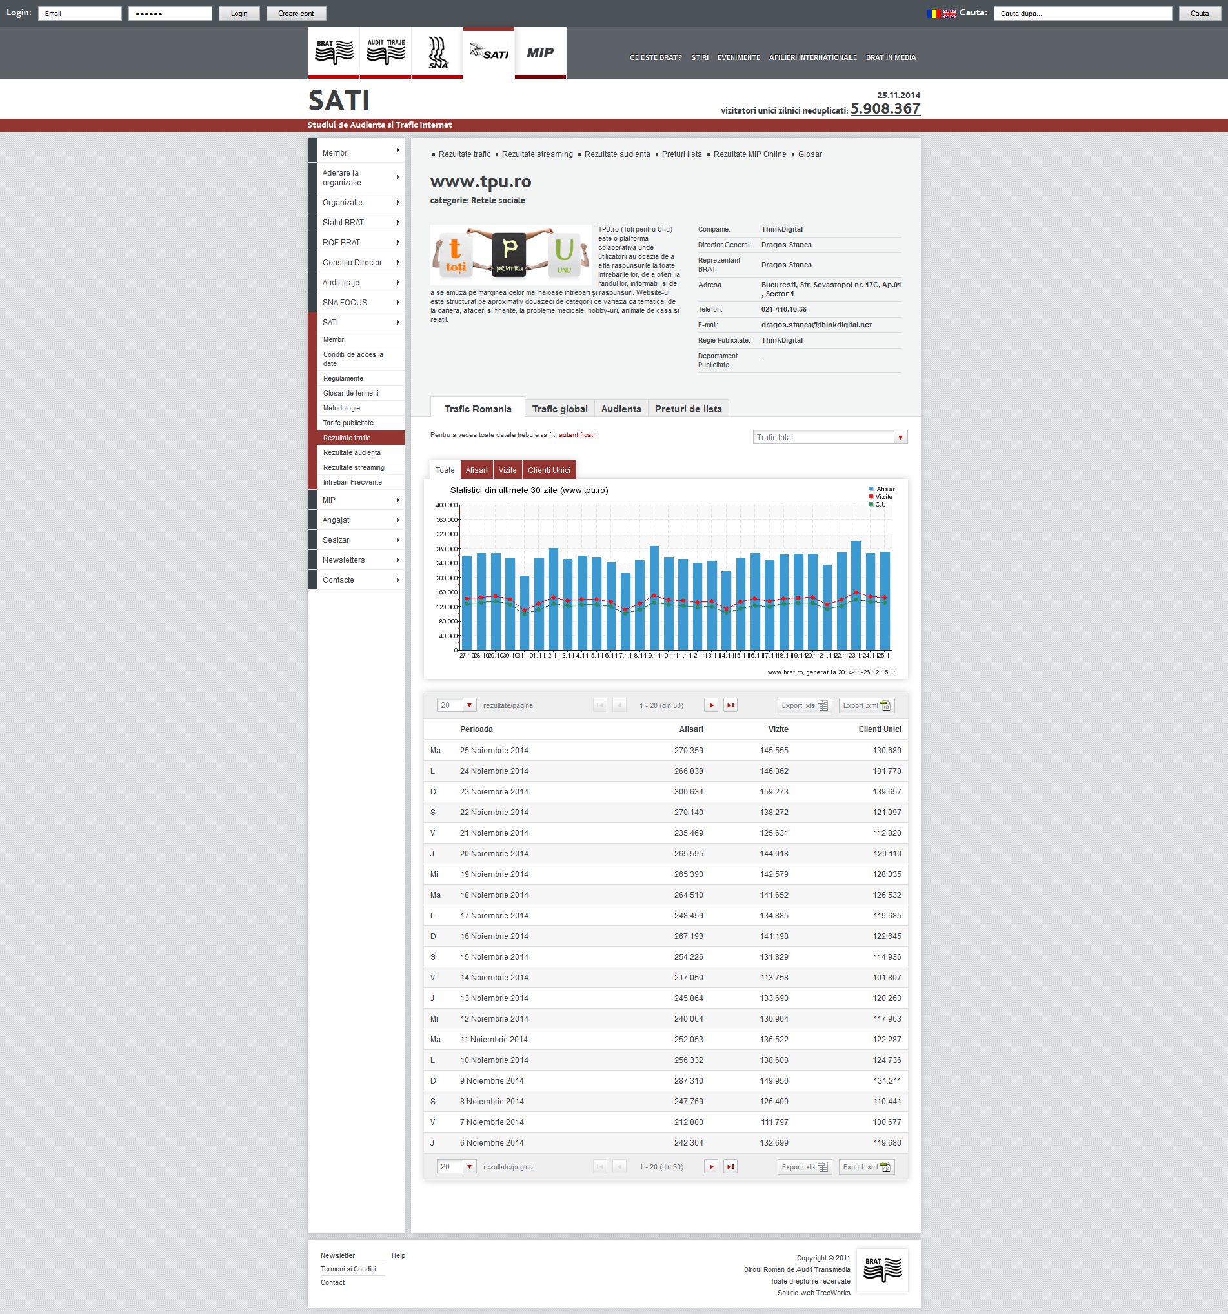Click Vizite red legend swatch
Viewport: 1228px width, 1314px height.
pyautogui.click(x=871, y=496)
